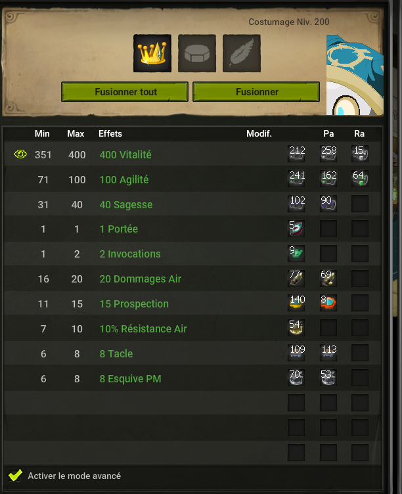Select the golden crown item slot

pos(152,53)
